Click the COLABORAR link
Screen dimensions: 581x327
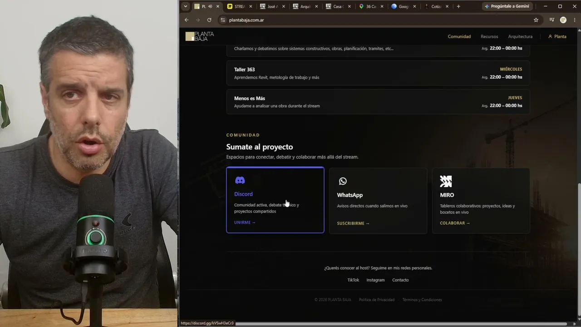point(455,223)
